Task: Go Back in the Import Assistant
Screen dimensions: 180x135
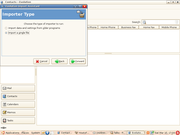Action: point(60,61)
